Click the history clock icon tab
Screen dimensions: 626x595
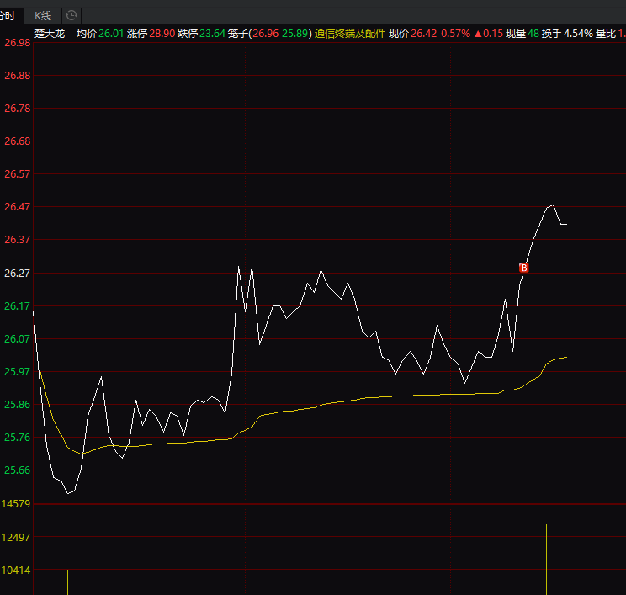point(72,16)
